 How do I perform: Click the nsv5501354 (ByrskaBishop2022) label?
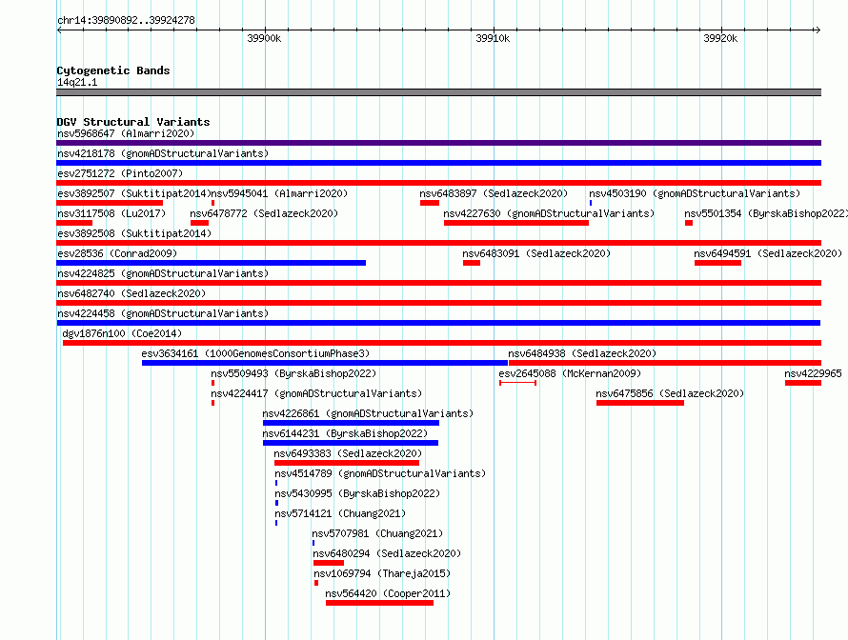(x=766, y=213)
